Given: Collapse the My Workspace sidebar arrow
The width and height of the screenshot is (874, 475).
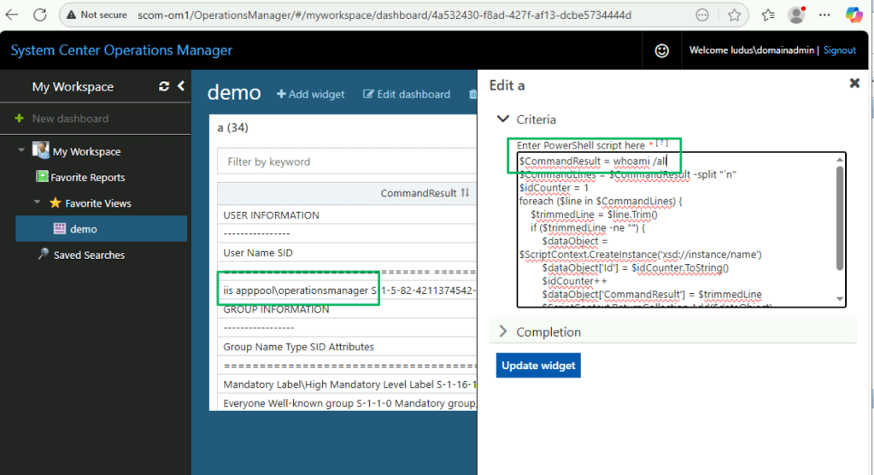Looking at the screenshot, I should 180,86.
